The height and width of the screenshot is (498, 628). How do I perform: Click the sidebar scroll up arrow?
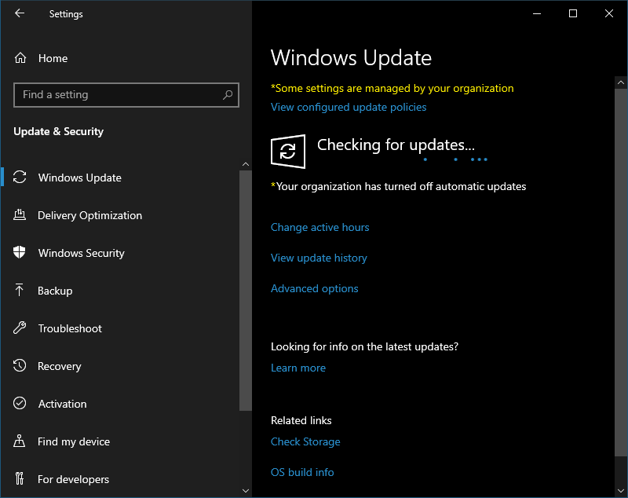(x=246, y=164)
